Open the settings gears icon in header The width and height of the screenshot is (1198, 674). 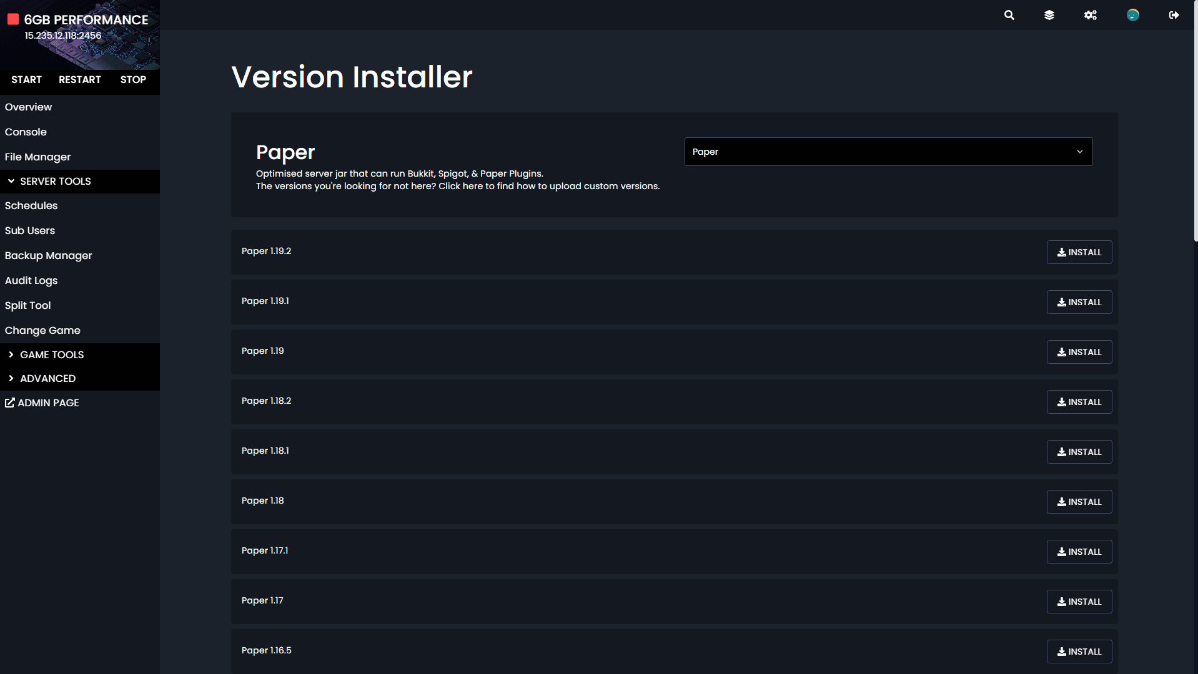[1091, 15]
